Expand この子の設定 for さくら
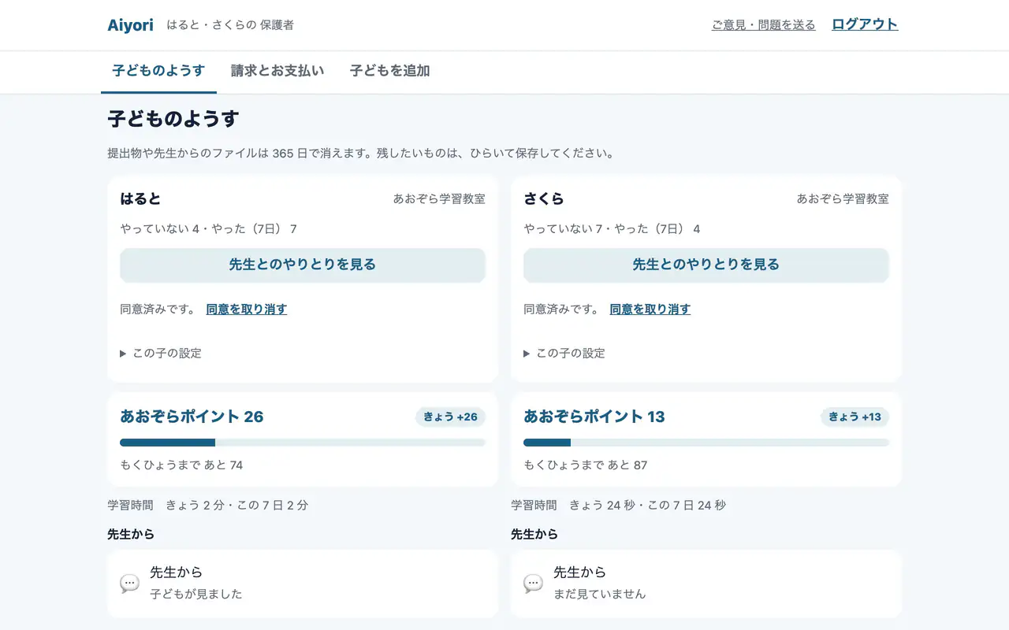This screenshot has height=630, width=1009. pos(564,354)
